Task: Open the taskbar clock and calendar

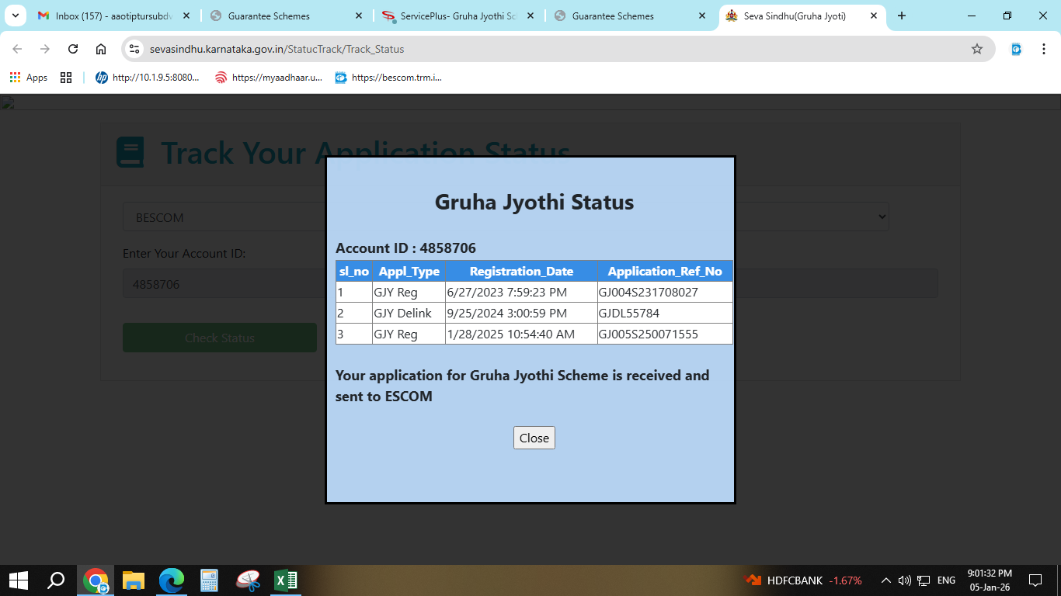Action: click(990, 580)
